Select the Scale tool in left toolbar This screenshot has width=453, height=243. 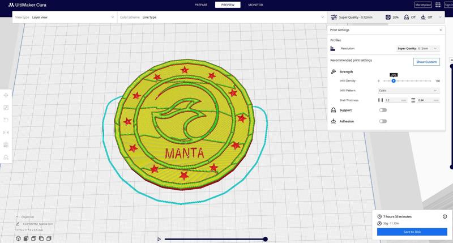click(x=6, y=108)
